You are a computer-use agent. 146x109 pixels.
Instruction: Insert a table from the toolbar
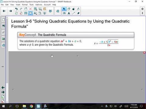[35, 9]
